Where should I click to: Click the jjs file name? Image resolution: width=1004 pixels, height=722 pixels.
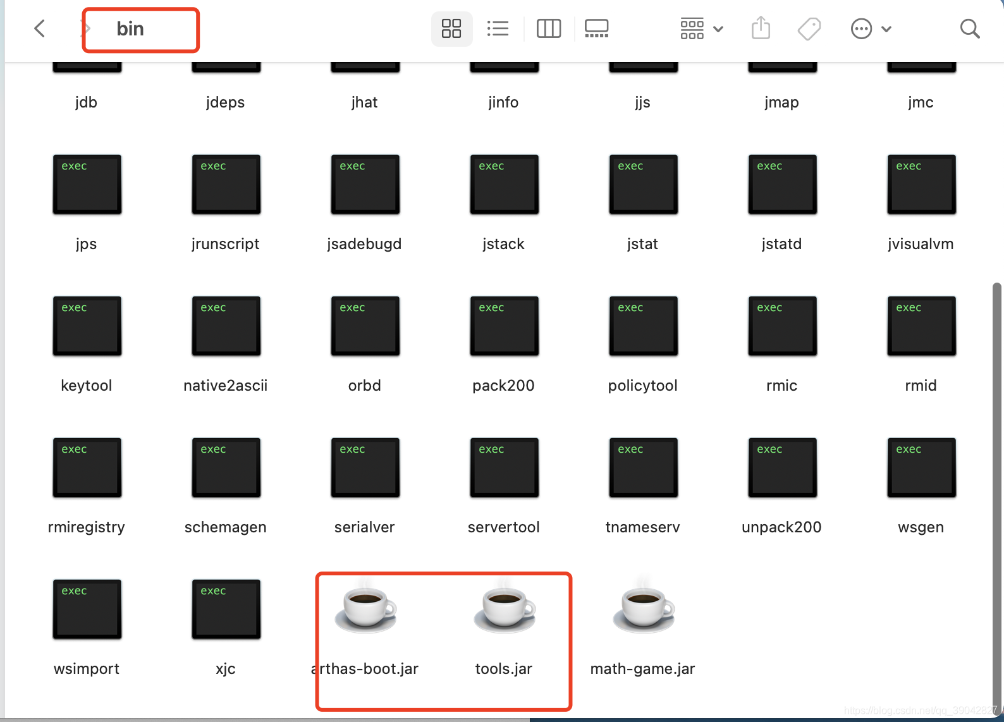click(x=642, y=102)
